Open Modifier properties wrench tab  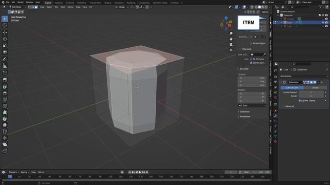pyautogui.click(x=275, y=116)
